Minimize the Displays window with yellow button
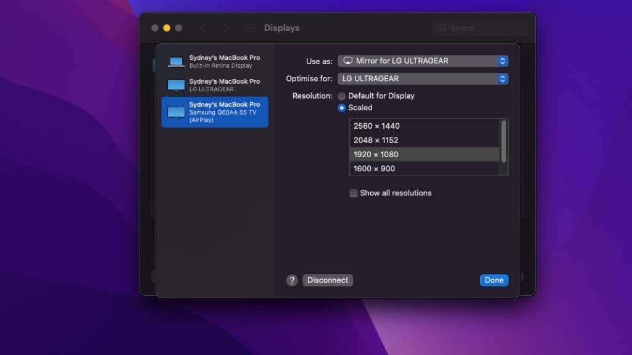632x355 pixels. coord(167,28)
